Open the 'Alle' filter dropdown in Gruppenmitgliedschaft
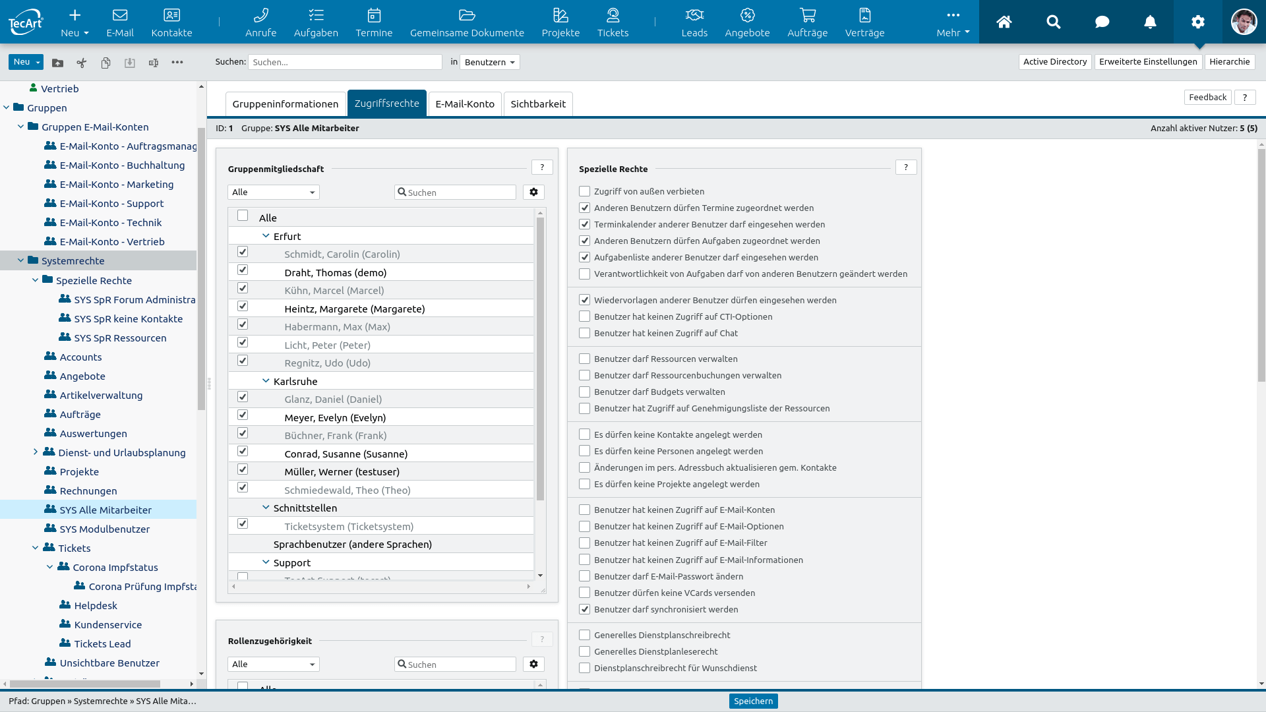Image resolution: width=1266 pixels, height=712 pixels. (x=274, y=192)
